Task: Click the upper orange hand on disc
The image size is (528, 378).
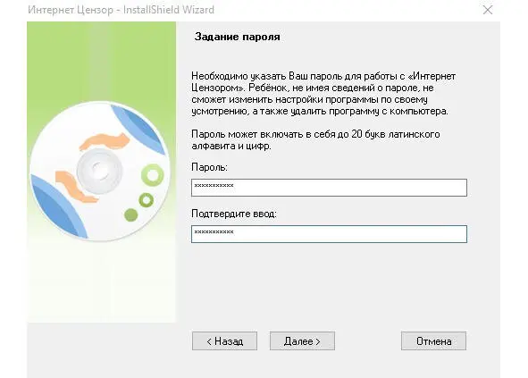Action: [104, 141]
